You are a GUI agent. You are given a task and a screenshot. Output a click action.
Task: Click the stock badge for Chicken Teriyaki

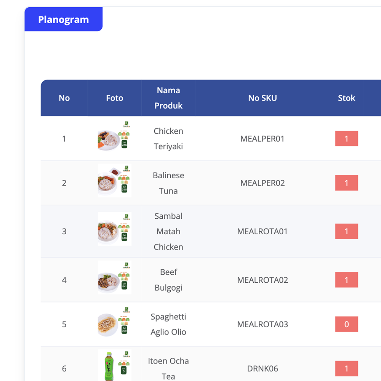[x=346, y=139]
